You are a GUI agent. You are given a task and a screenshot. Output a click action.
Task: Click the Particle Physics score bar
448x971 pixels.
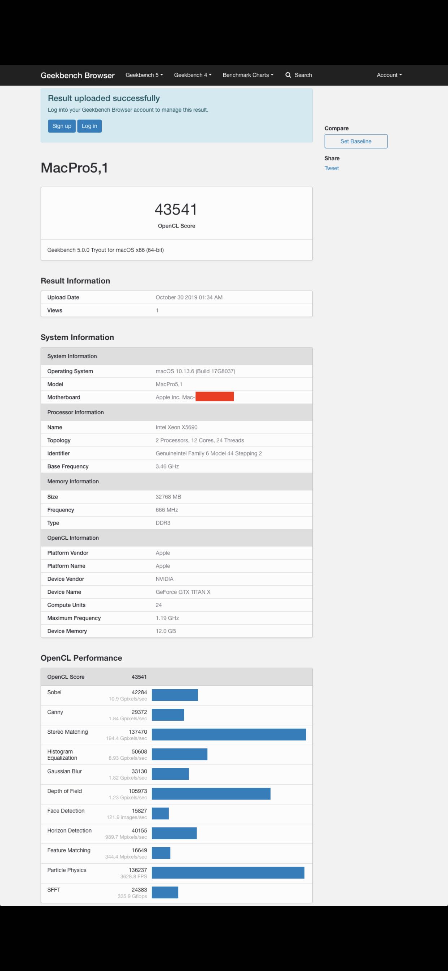click(x=228, y=873)
